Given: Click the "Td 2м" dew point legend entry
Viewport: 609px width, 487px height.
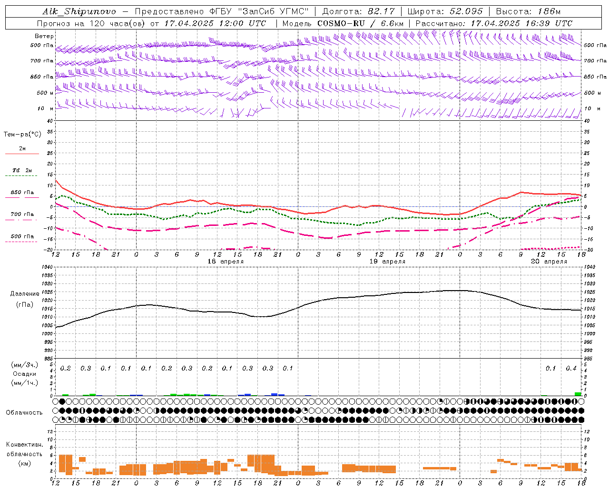Looking at the screenshot, I should [x=22, y=170].
